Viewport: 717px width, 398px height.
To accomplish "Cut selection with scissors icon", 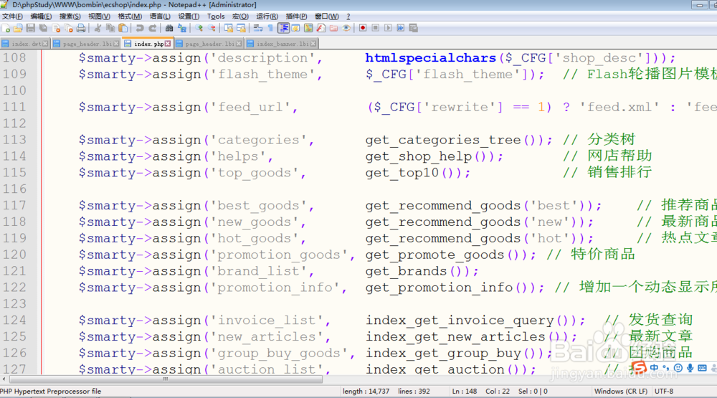I will pyautogui.click(x=98, y=28).
